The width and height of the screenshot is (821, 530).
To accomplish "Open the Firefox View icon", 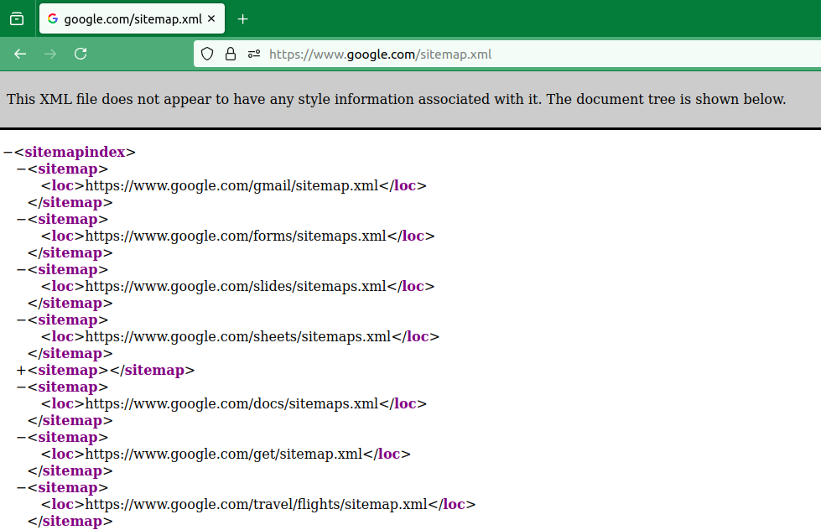I will click(x=17, y=19).
